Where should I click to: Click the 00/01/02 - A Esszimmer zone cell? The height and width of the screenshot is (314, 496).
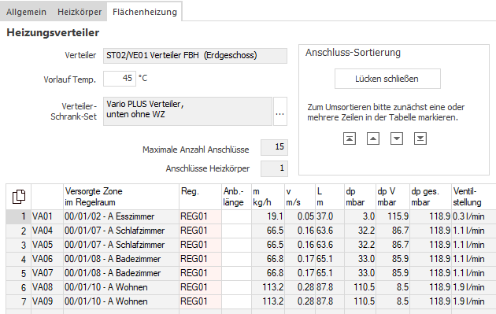121,216
